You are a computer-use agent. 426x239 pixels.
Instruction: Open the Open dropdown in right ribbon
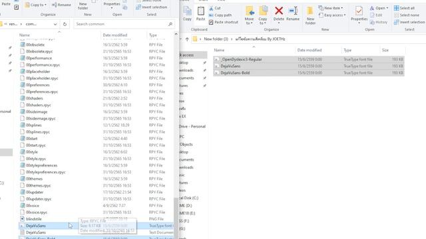pyautogui.click(x=379, y=8)
